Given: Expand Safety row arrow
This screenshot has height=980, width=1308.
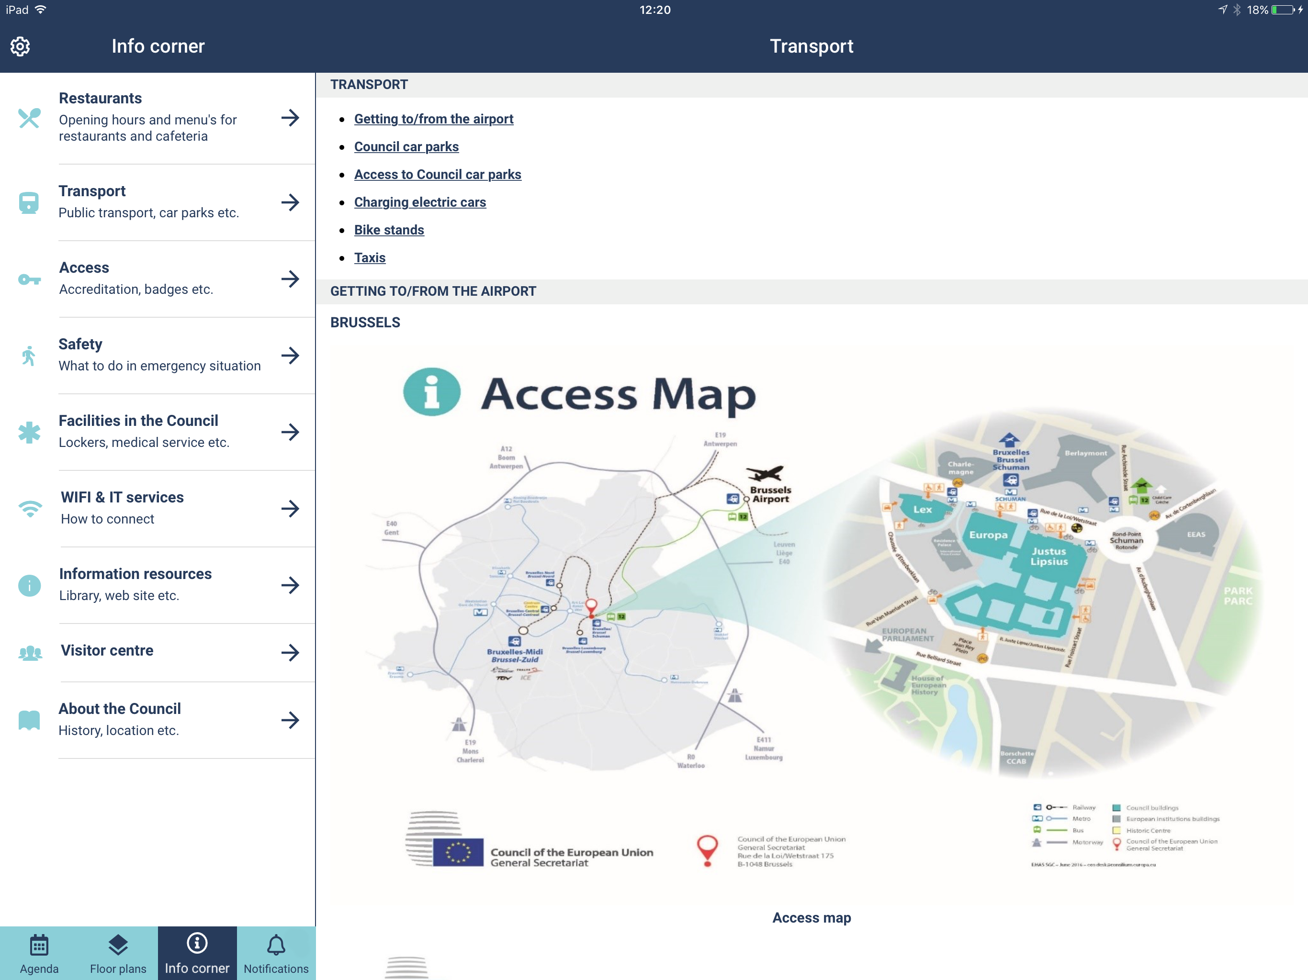Looking at the screenshot, I should 290,355.
